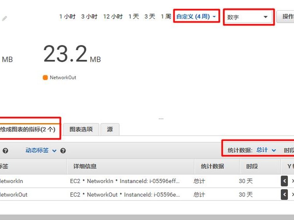
Task: Click the help icon right of 动态标签
Action: coord(63,150)
